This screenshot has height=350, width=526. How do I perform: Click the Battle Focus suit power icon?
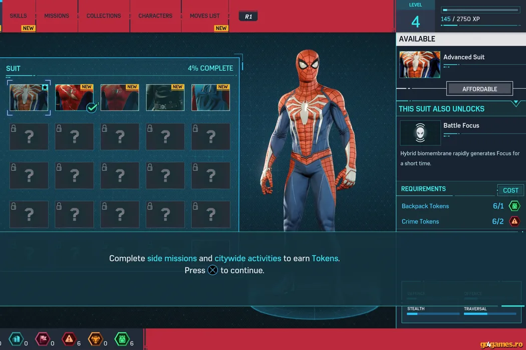[x=420, y=133]
